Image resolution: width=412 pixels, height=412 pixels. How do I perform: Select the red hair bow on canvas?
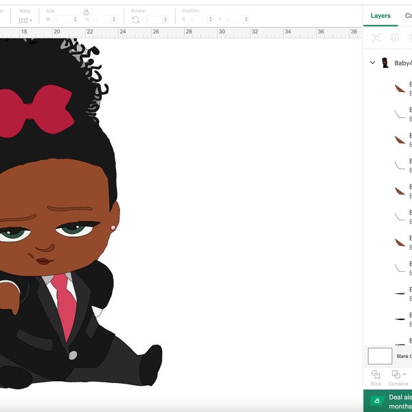(x=36, y=111)
